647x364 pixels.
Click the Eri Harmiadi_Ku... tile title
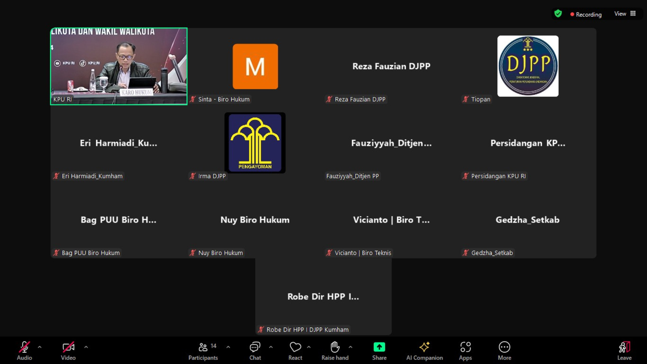coord(119,143)
